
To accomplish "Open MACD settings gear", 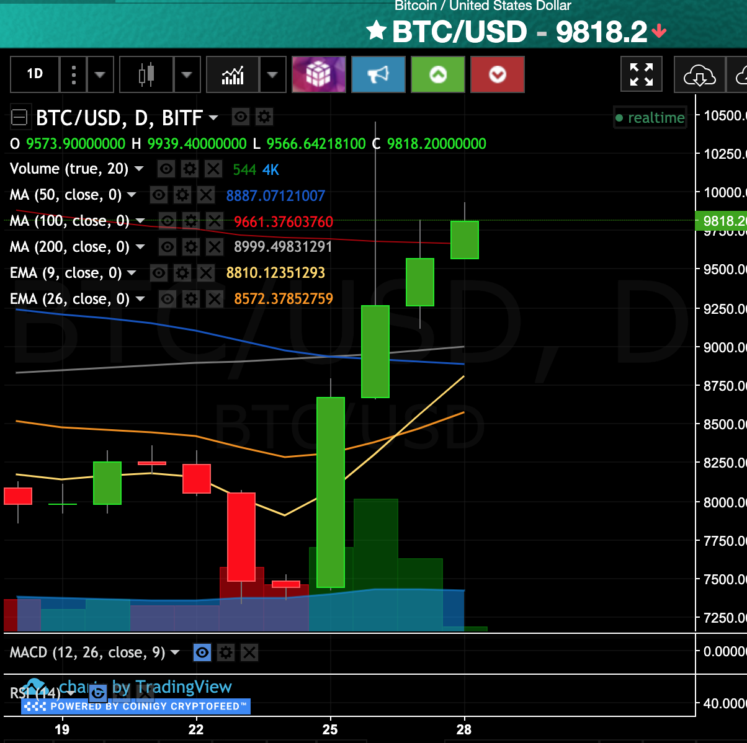I will coord(226,652).
